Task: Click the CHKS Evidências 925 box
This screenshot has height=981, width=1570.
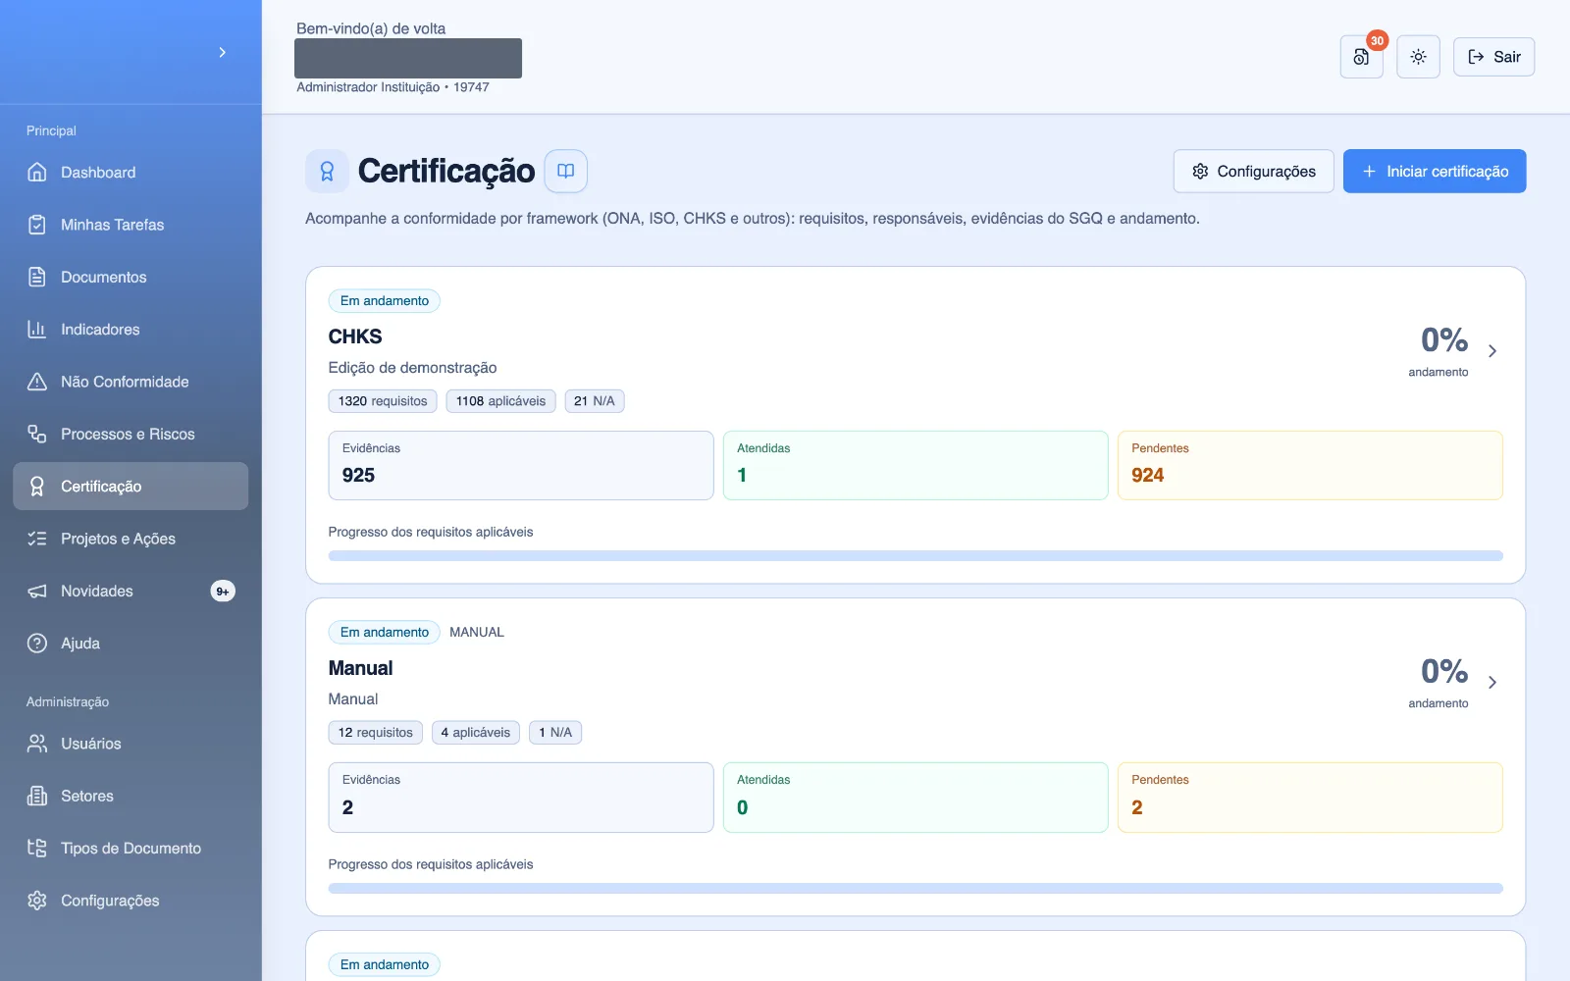Action: click(x=521, y=466)
